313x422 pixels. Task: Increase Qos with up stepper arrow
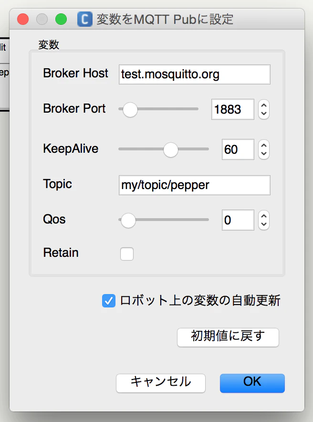pyautogui.click(x=264, y=216)
